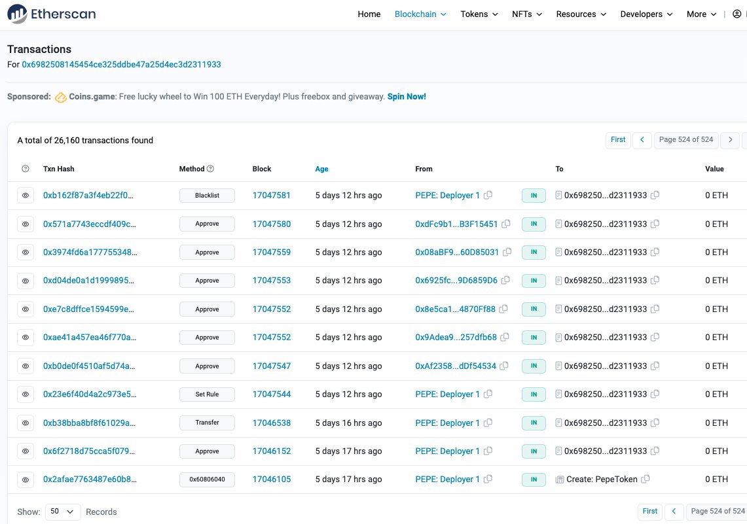Screen dimensions: 747x524
Task: Copy the 0x8e5ca1...4870Ff88 sender address
Action: click(x=503, y=309)
